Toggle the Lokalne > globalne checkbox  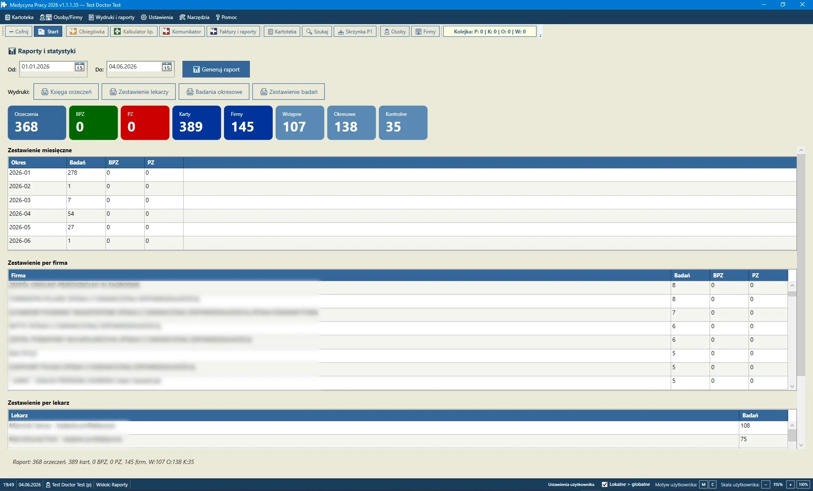(605, 485)
